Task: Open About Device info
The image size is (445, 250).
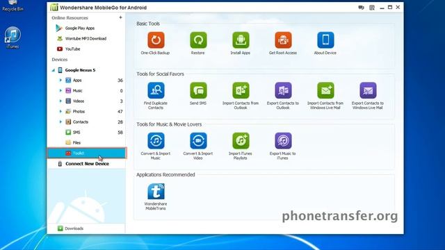Action: coord(325,40)
